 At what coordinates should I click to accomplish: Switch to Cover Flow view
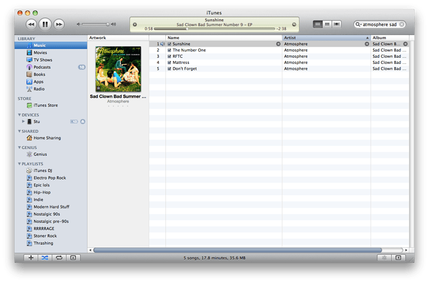click(337, 24)
